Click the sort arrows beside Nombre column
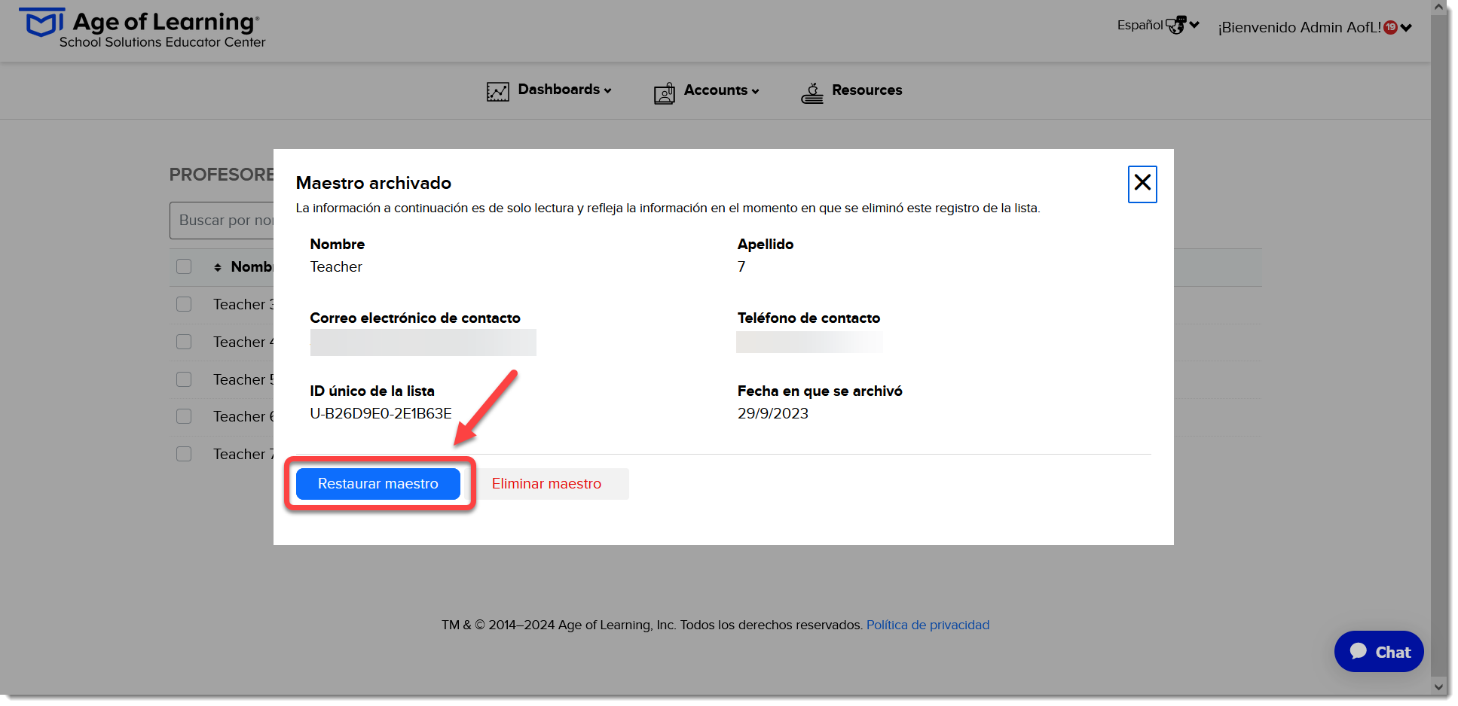This screenshot has width=1458, height=706. pyautogui.click(x=218, y=267)
